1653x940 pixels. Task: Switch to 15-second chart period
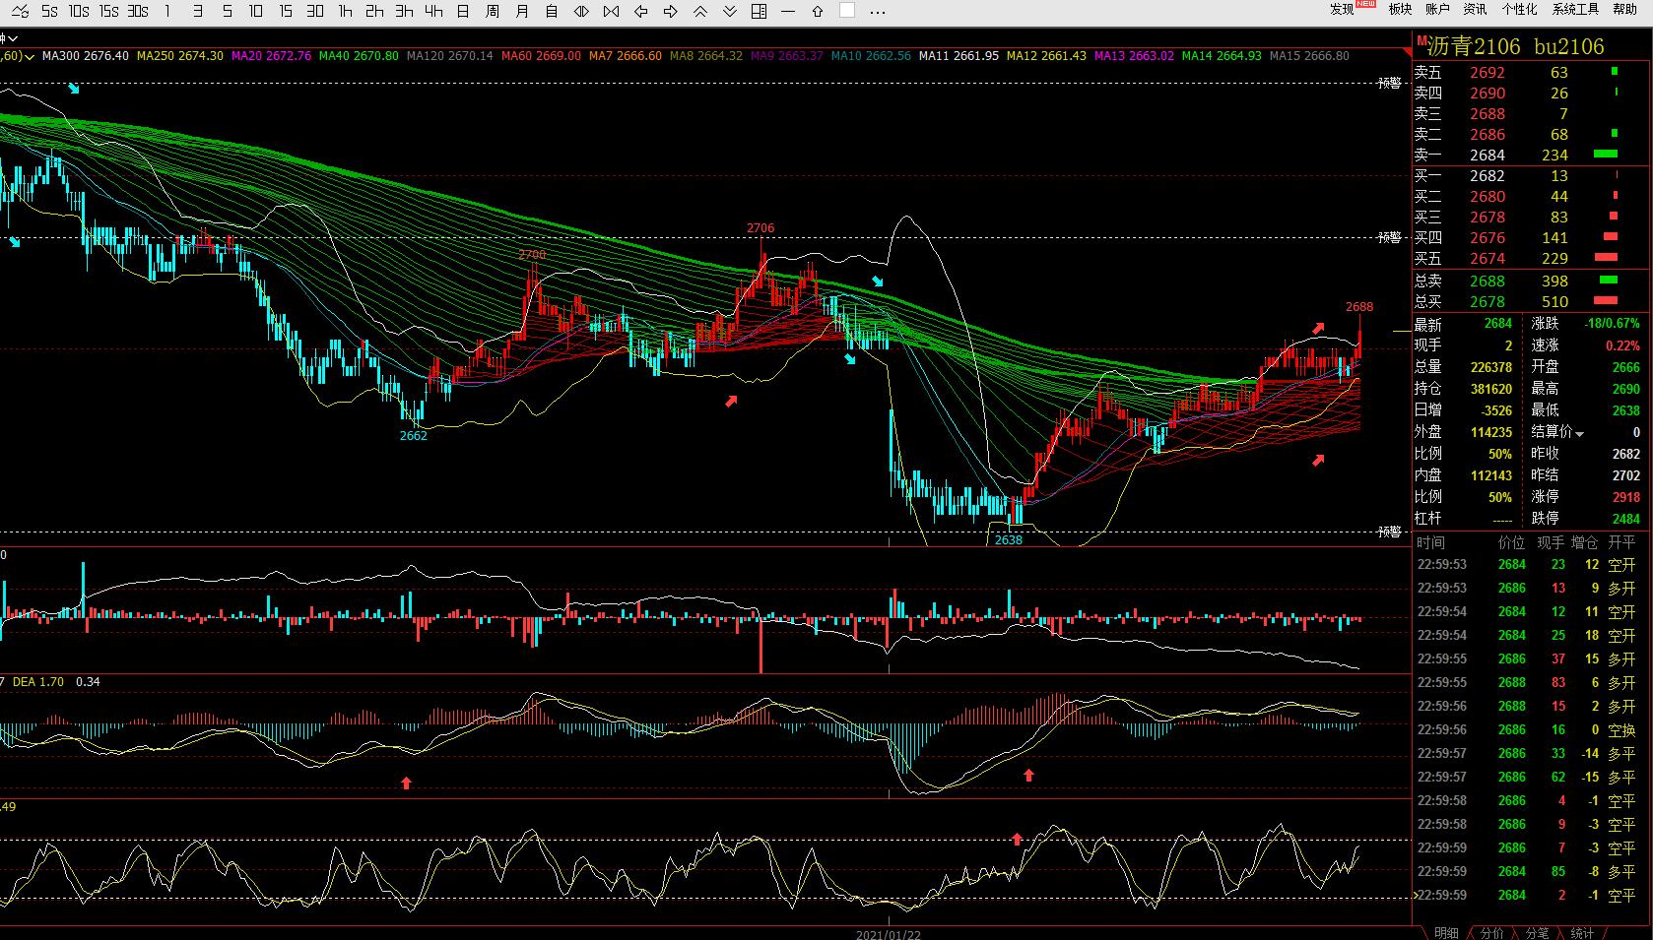(108, 12)
